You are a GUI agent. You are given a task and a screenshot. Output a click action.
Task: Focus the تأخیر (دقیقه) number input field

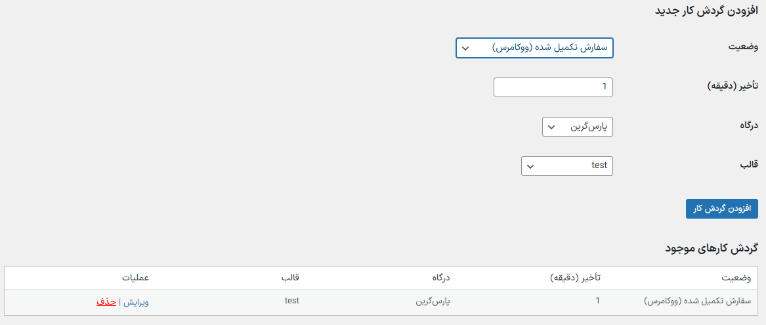[x=553, y=87]
